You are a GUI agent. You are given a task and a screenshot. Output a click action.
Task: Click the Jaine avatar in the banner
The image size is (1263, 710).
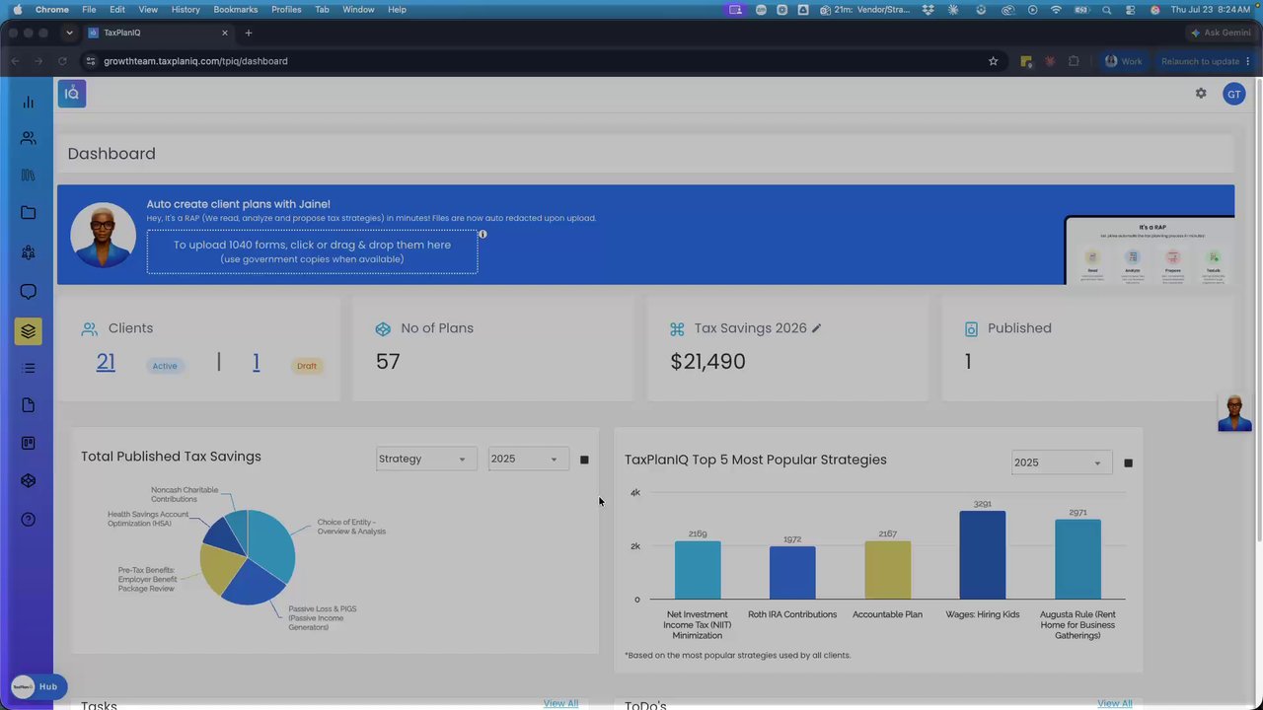103,235
